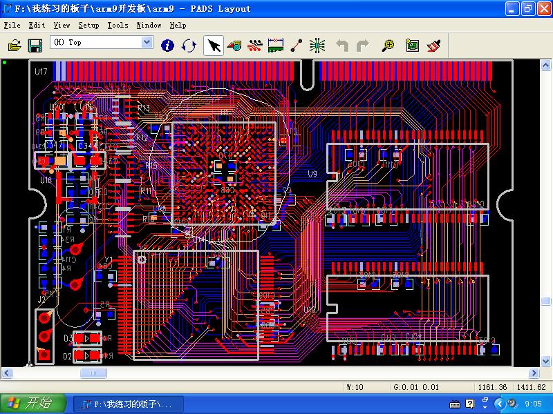Activate the Select mode arrow tool
The height and width of the screenshot is (414, 553).
coord(214,46)
